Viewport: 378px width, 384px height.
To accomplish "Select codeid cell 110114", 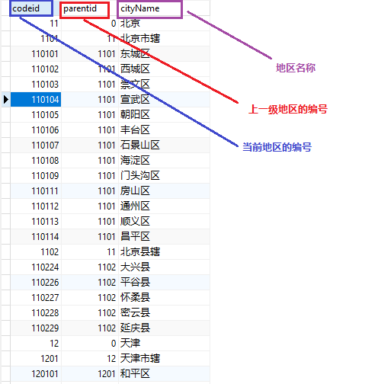I will click(36, 236).
